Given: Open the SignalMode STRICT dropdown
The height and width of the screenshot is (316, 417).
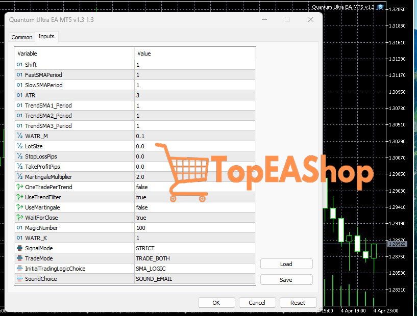Looking at the screenshot, I should click(194, 248).
